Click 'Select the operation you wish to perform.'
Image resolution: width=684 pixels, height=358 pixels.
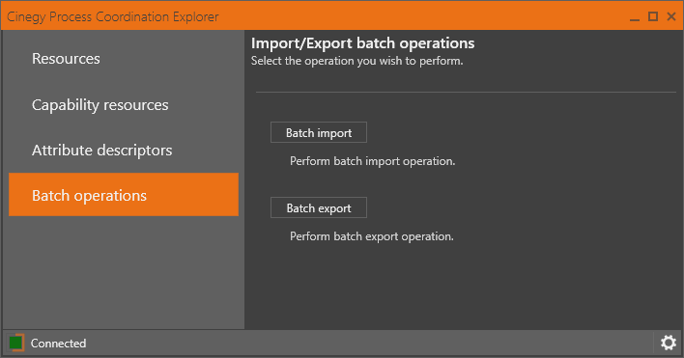pyautogui.click(x=356, y=61)
